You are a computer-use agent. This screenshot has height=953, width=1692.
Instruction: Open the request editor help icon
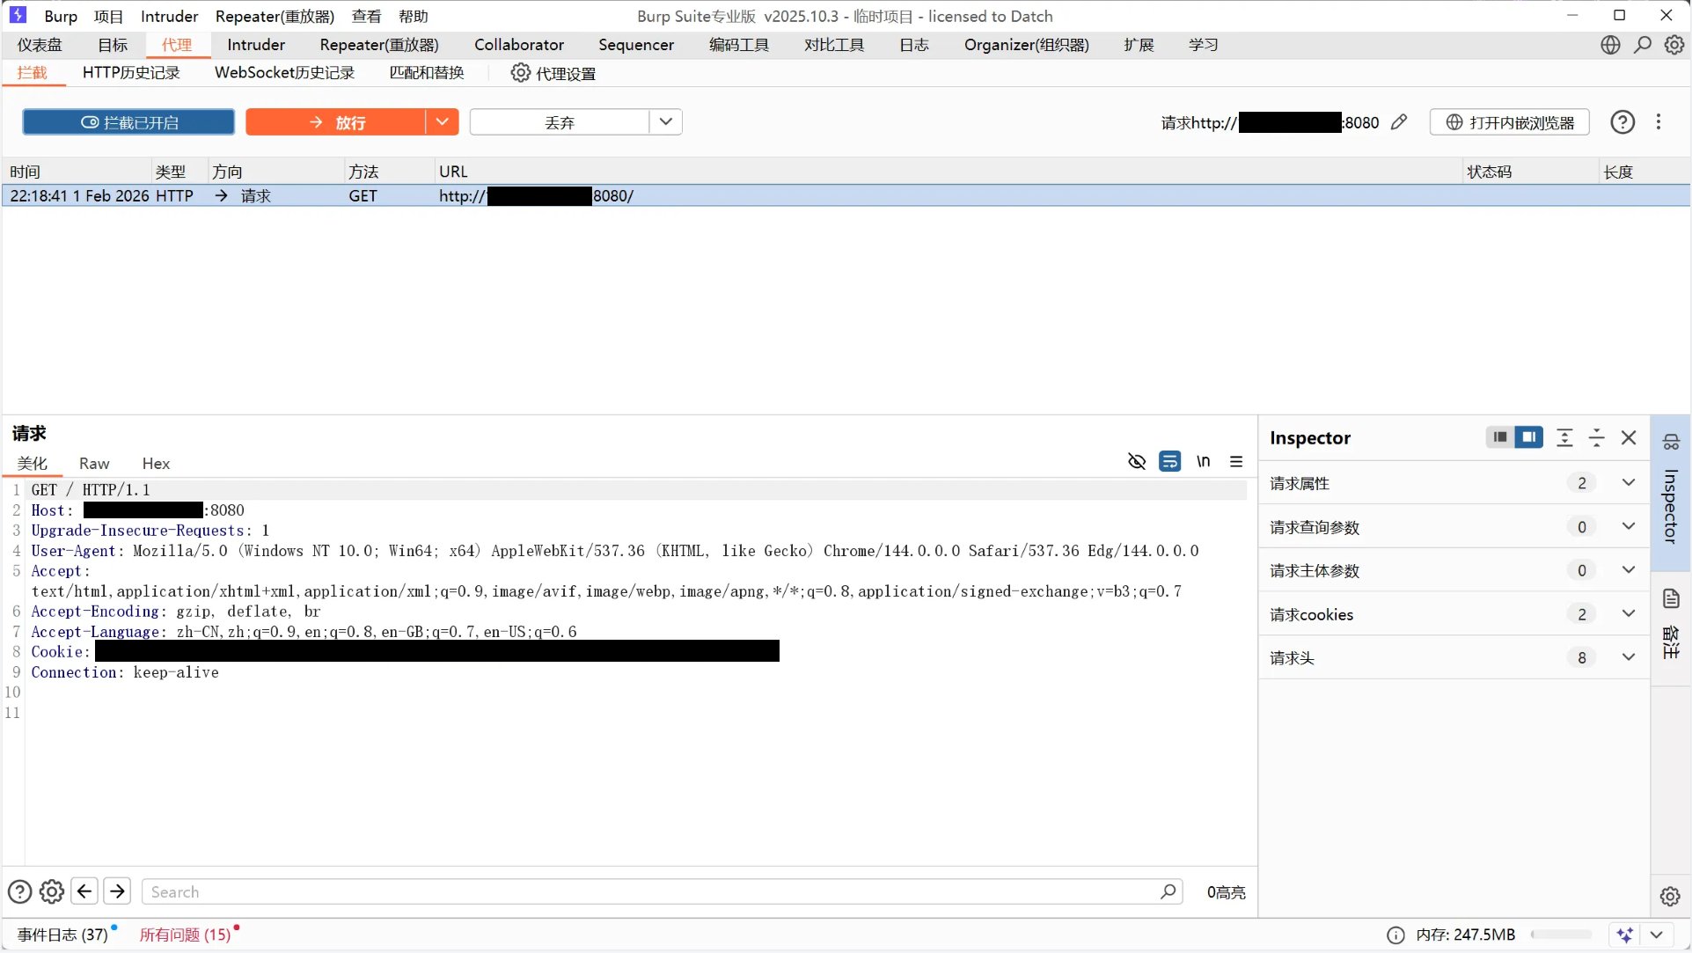[x=19, y=891]
